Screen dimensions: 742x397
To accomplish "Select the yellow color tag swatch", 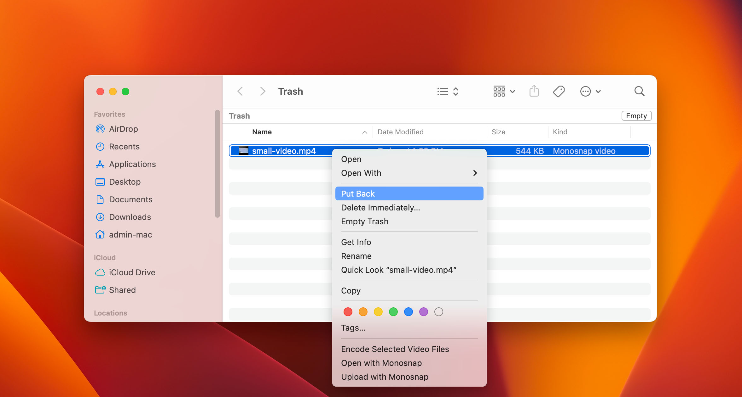I will [377, 312].
